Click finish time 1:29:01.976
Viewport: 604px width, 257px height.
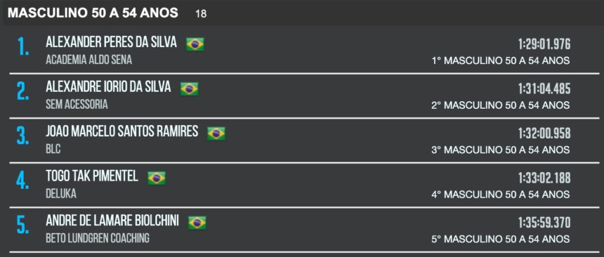pos(544,44)
